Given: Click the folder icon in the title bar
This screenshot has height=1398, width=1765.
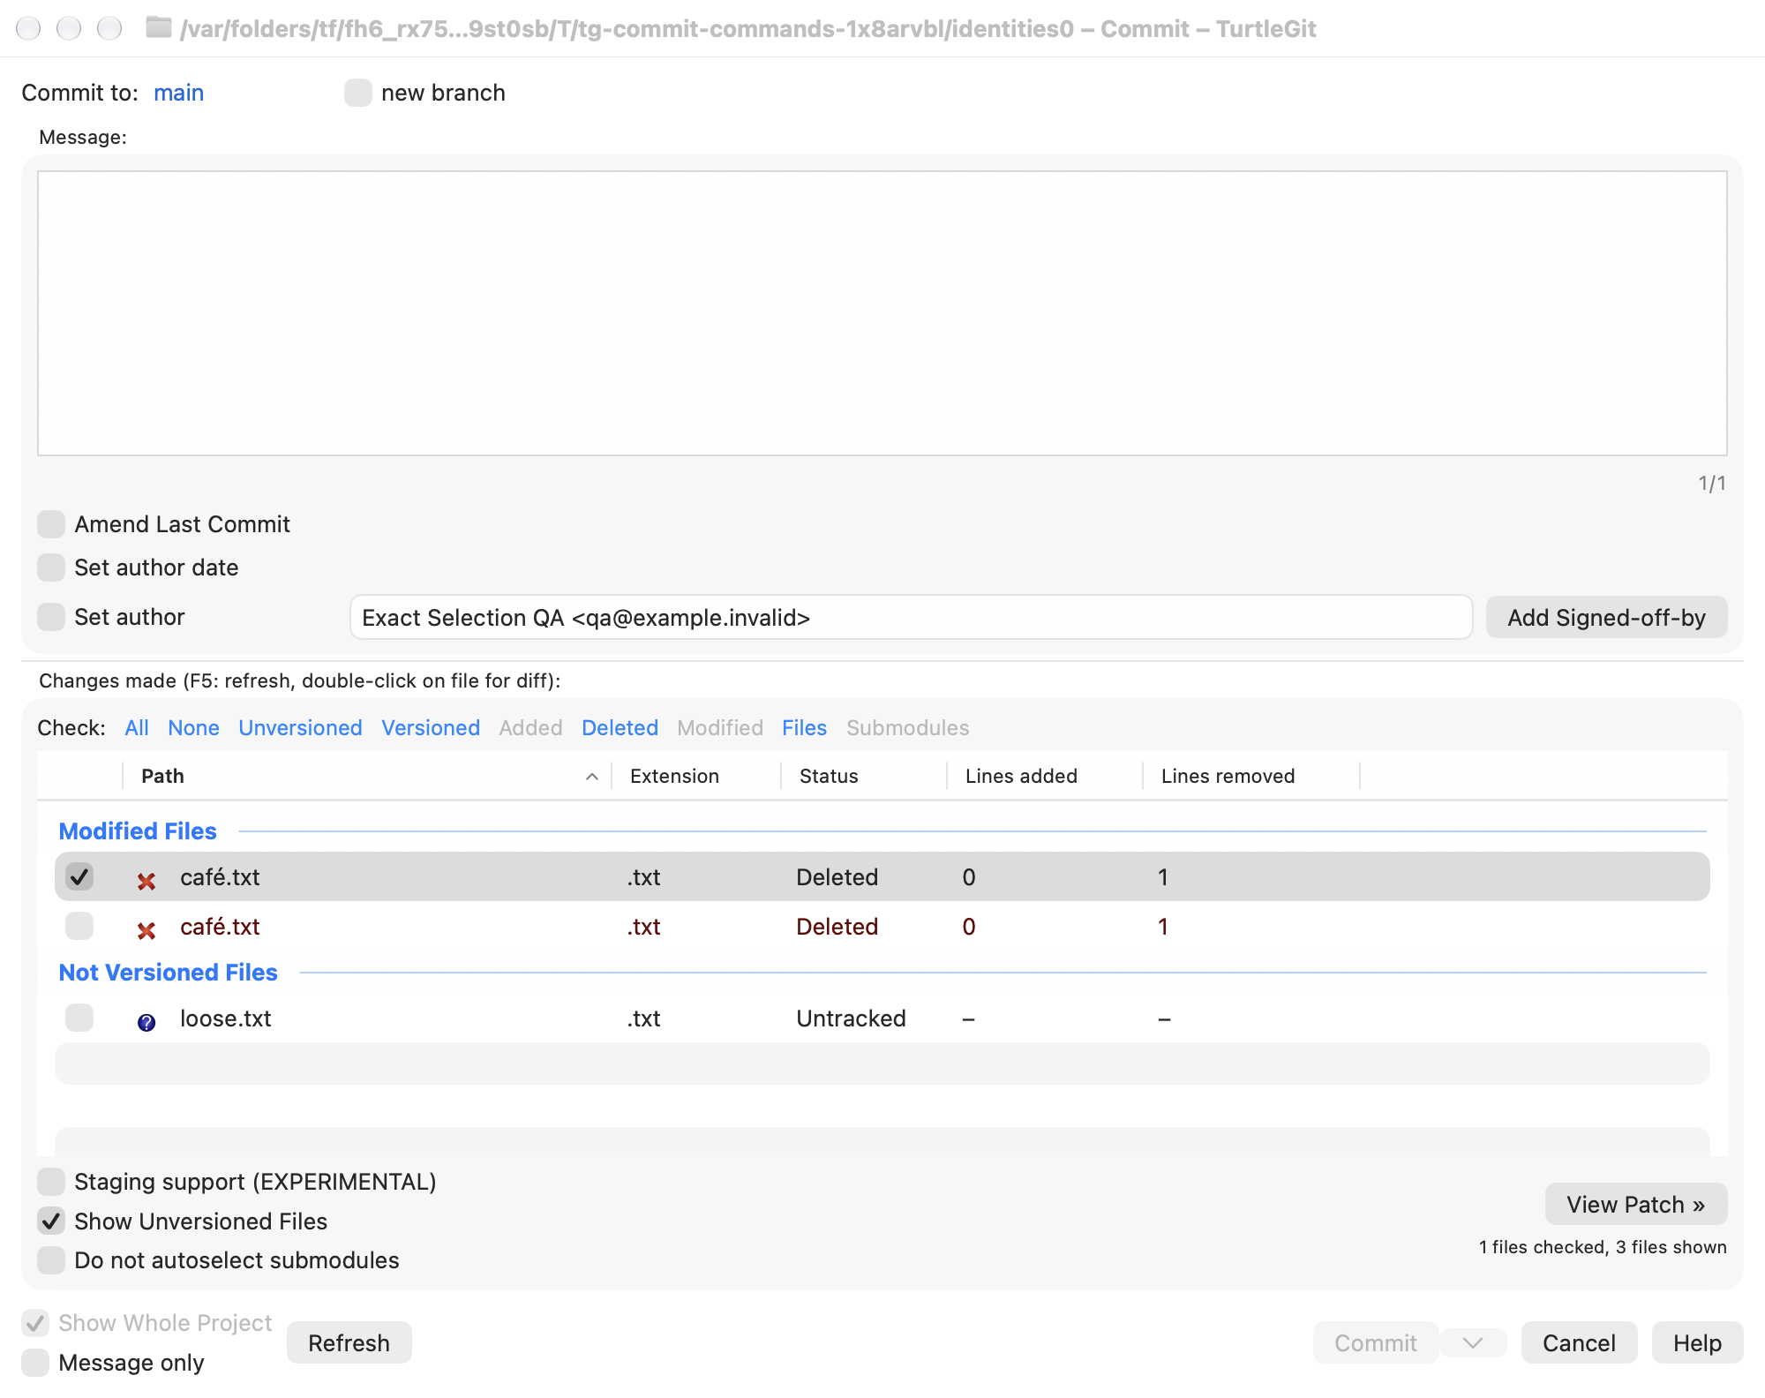Looking at the screenshot, I should (159, 28).
